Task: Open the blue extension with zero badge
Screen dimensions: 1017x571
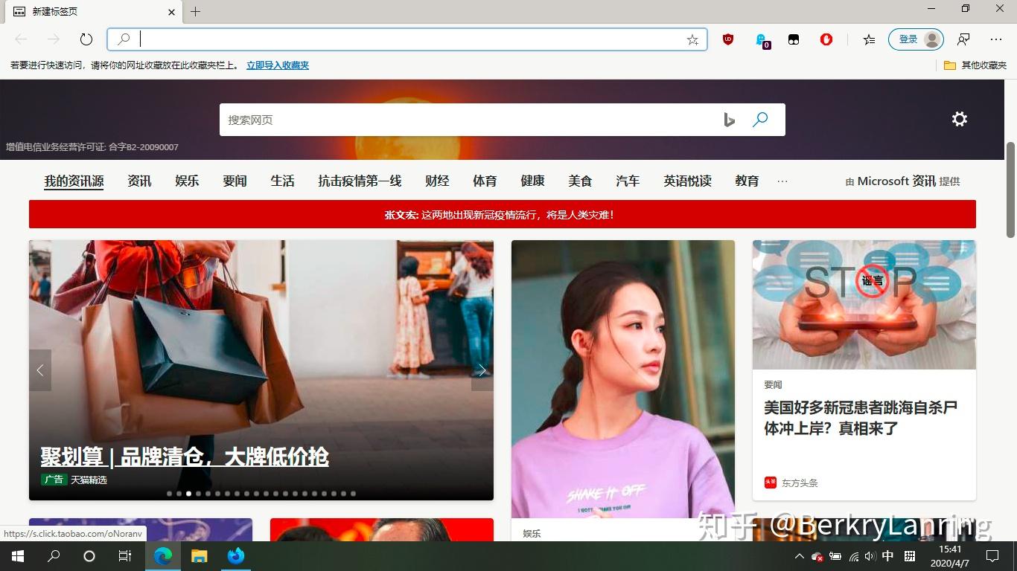Action: 761,40
